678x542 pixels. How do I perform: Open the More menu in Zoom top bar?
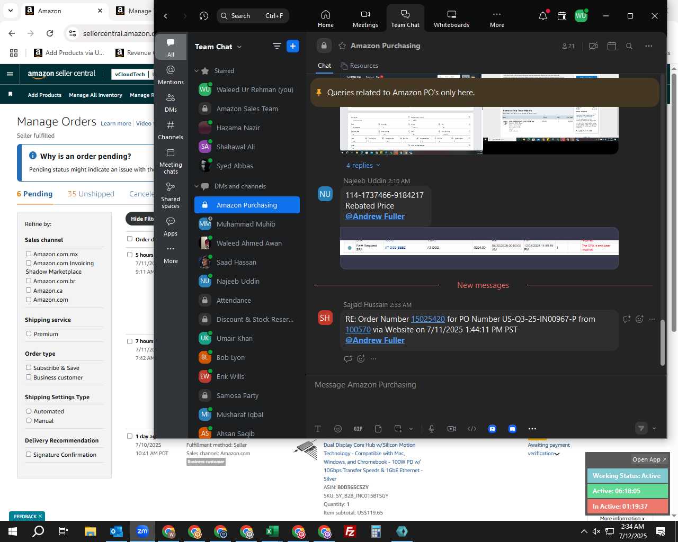497,19
